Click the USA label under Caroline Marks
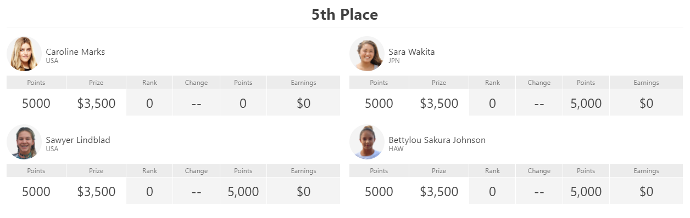Image resolution: width=690 pixels, height=218 pixels. (x=52, y=61)
